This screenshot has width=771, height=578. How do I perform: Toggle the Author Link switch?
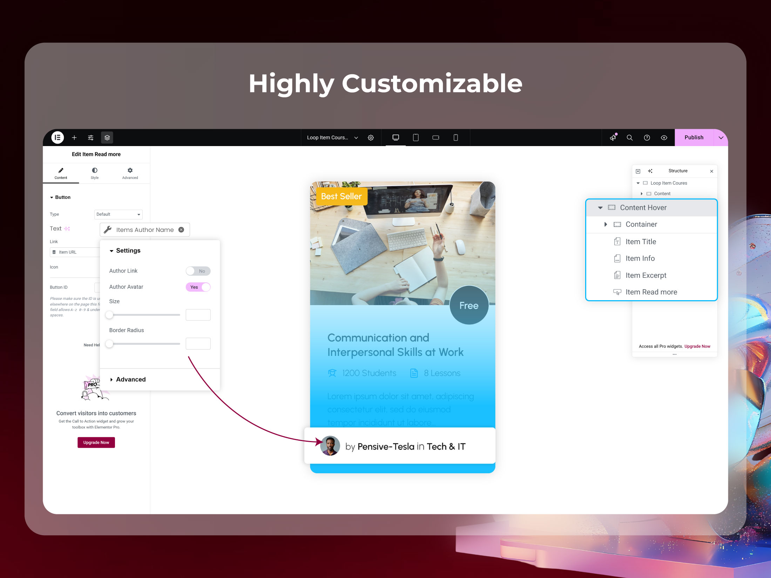tap(198, 271)
